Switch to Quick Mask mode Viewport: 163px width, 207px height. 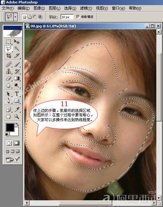(16, 143)
